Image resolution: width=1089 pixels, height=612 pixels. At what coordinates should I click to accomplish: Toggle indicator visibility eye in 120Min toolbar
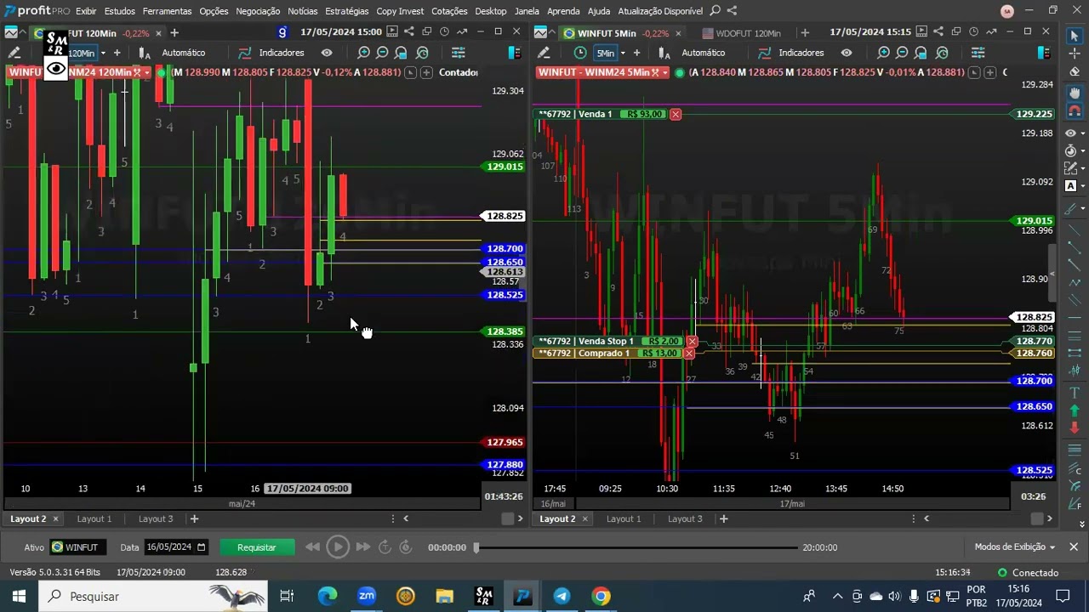pos(327,53)
